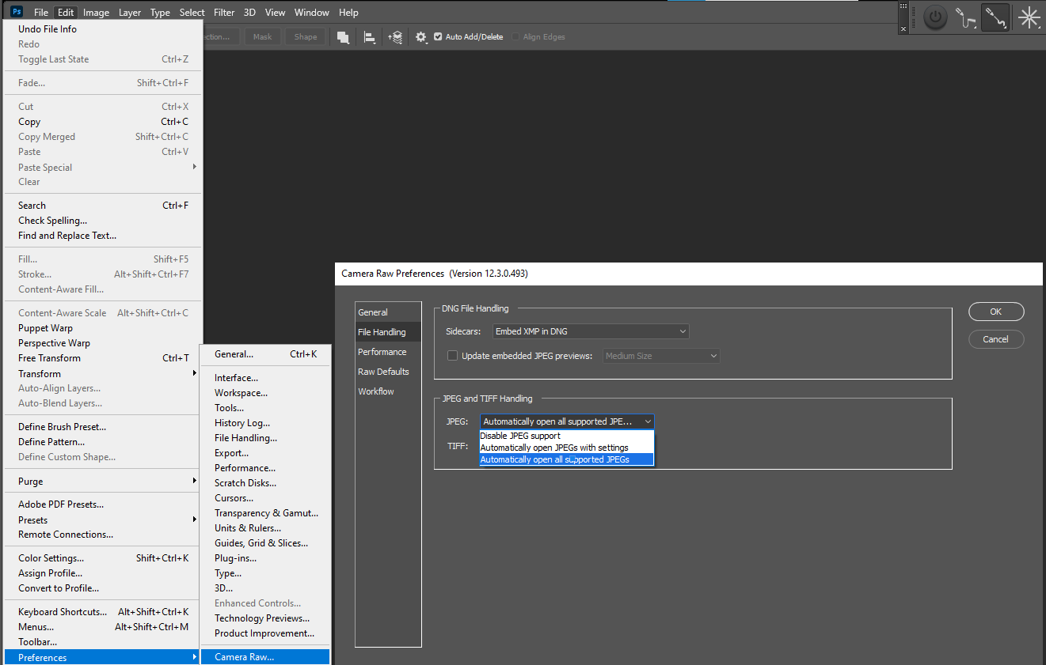Viewport: 1046px width, 665px height.
Task: Click the power button icon at top right
Action: click(x=935, y=17)
